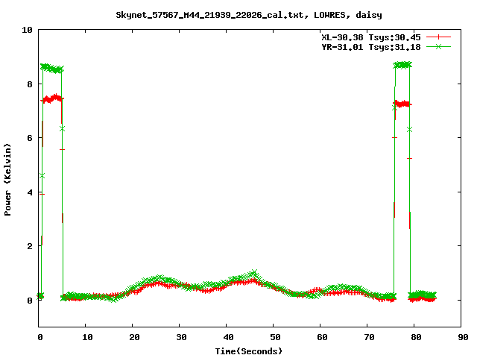Click the green plateau of the first calibration pulse

tap(52, 69)
